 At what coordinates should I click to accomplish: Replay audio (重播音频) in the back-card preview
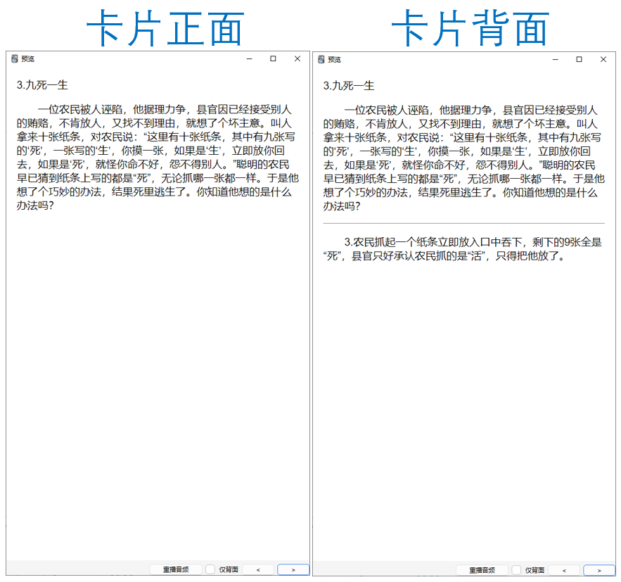482,570
